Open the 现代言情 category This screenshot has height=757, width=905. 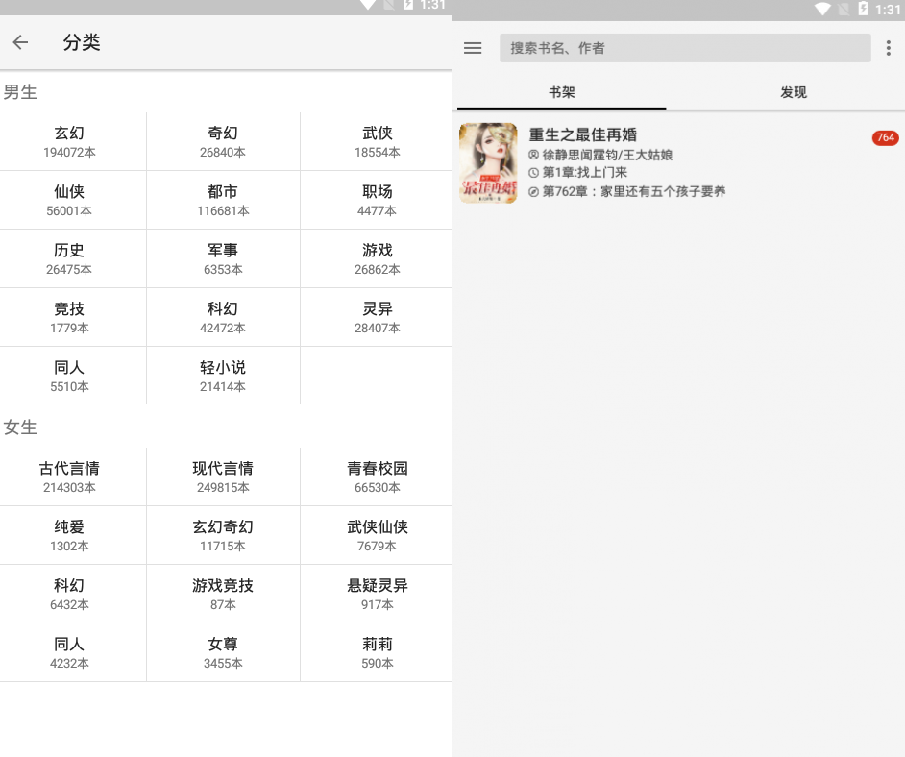(223, 476)
